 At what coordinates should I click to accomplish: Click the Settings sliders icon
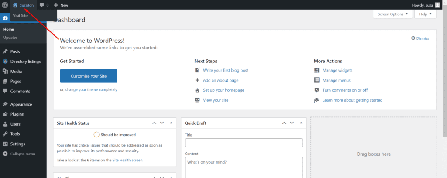(5, 144)
